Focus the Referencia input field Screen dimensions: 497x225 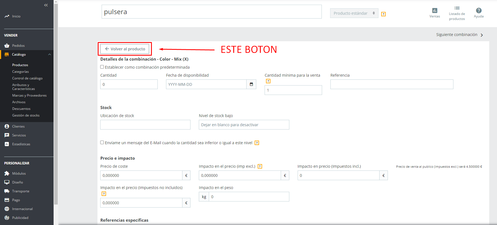[392, 84]
